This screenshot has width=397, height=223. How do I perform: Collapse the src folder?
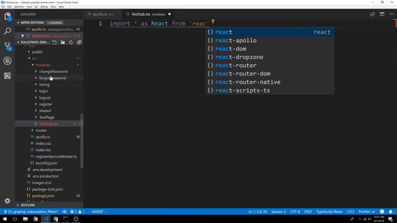34,58
